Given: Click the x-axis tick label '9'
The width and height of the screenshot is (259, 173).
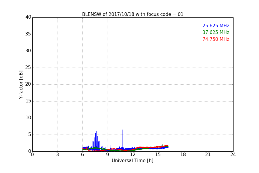Looking at the screenshot, I should pyautogui.click(x=108, y=155).
